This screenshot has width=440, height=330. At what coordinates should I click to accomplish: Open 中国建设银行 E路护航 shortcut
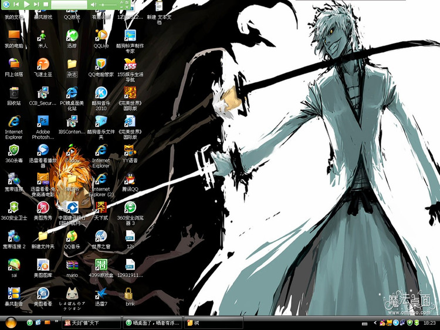click(72, 213)
